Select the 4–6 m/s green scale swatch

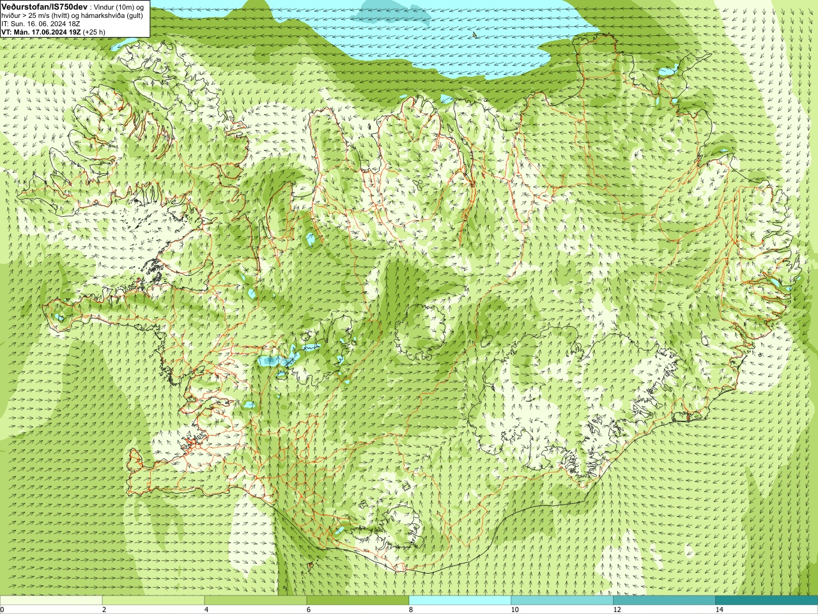click(256, 601)
